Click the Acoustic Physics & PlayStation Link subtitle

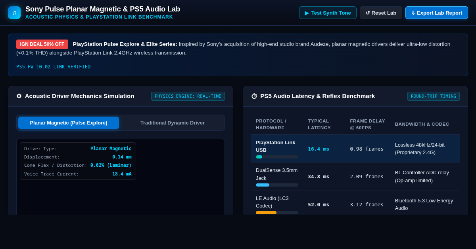(x=99, y=17)
